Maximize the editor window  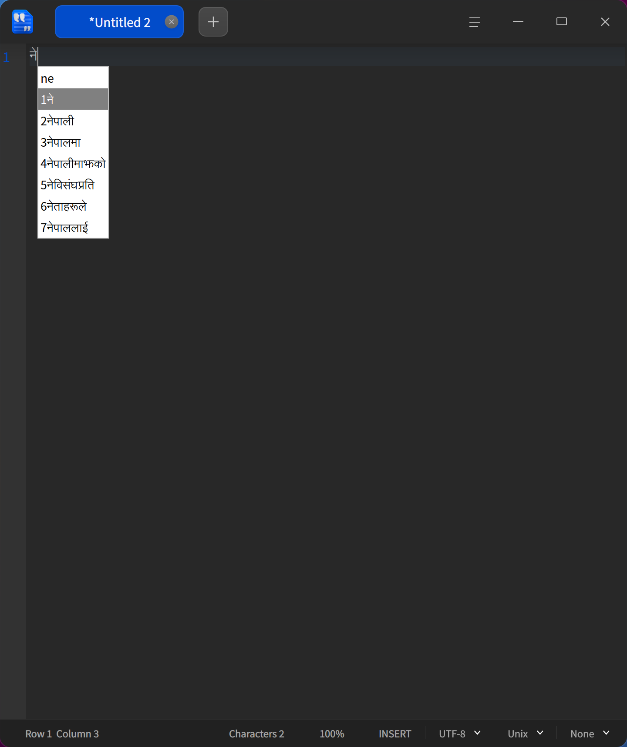point(562,22)
